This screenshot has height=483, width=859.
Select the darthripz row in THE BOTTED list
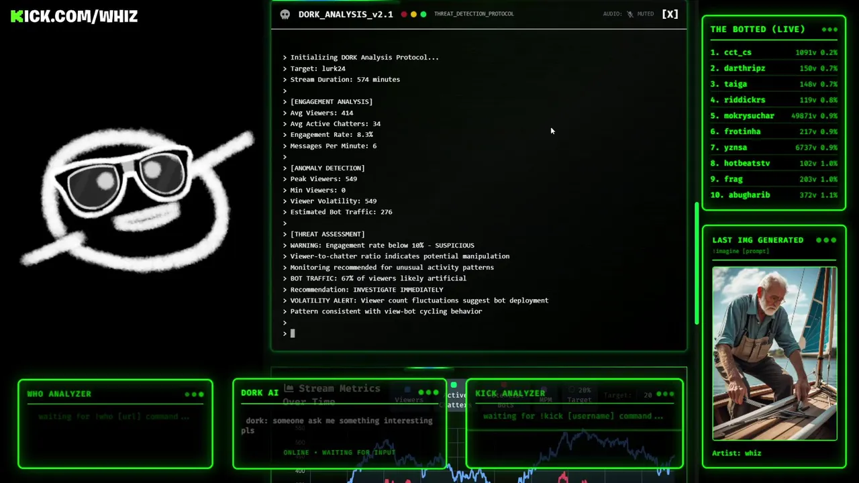(x=774, y=68)
